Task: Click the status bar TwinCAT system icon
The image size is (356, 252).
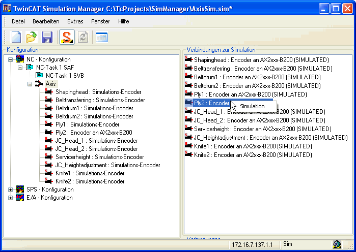Action: click(337, 244)
